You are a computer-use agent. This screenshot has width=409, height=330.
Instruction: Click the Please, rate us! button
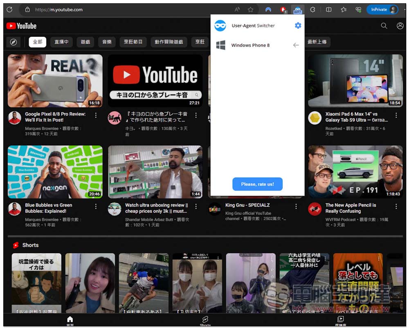point(257,184)
